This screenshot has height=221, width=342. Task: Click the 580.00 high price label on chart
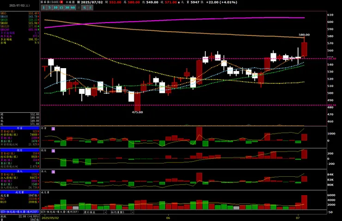pyautogui.click(x=304, y=35)
